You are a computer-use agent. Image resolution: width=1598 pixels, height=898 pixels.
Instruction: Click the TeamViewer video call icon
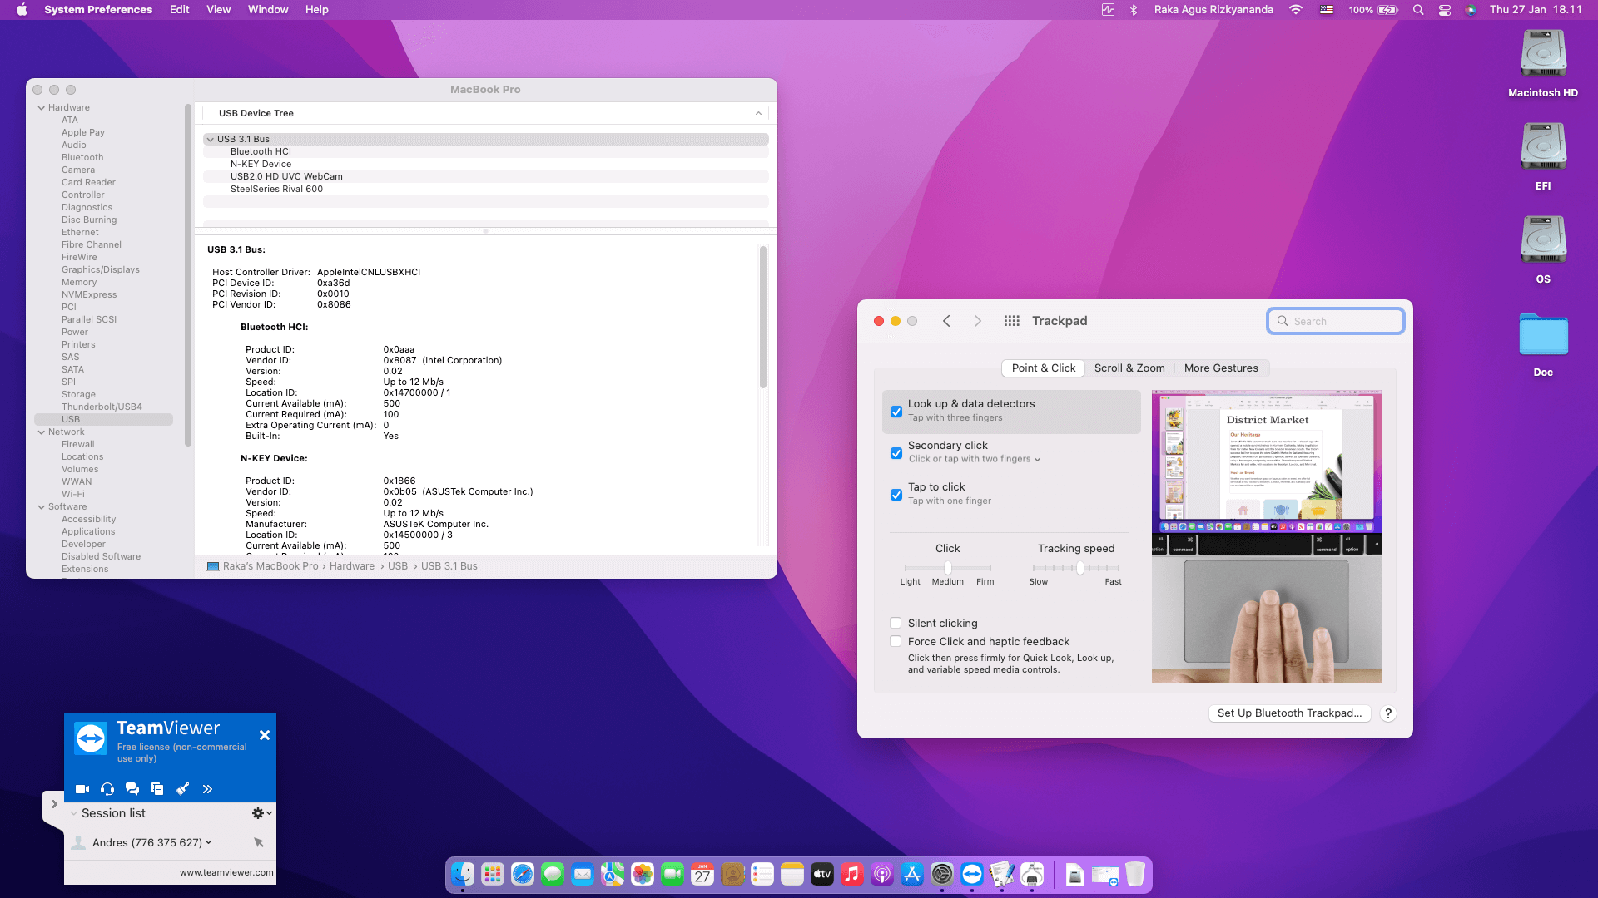[82, 789]
